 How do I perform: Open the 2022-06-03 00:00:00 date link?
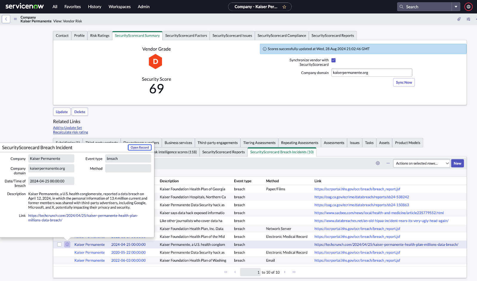128,260
